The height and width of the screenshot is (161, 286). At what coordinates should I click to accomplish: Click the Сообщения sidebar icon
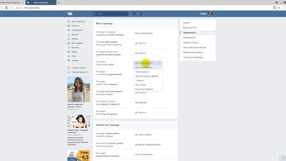coord(69,30)
